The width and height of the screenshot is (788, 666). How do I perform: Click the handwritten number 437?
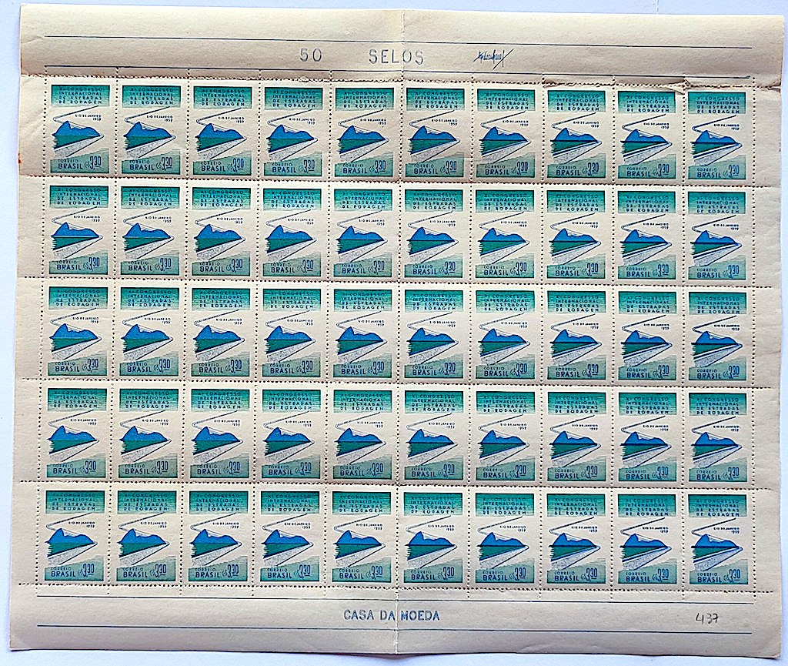pos(706,617)
